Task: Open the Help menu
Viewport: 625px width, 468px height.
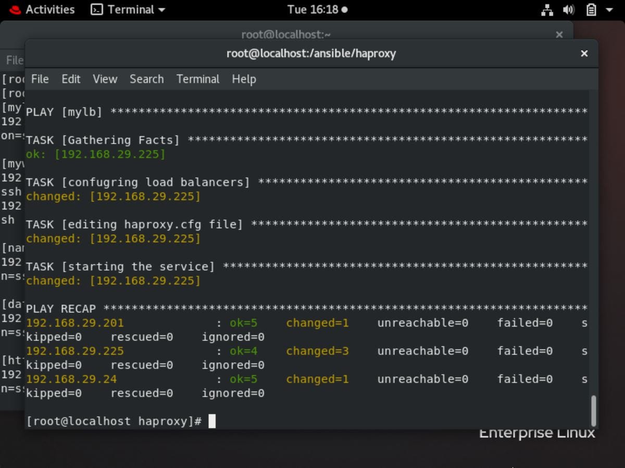Action: 244,79
